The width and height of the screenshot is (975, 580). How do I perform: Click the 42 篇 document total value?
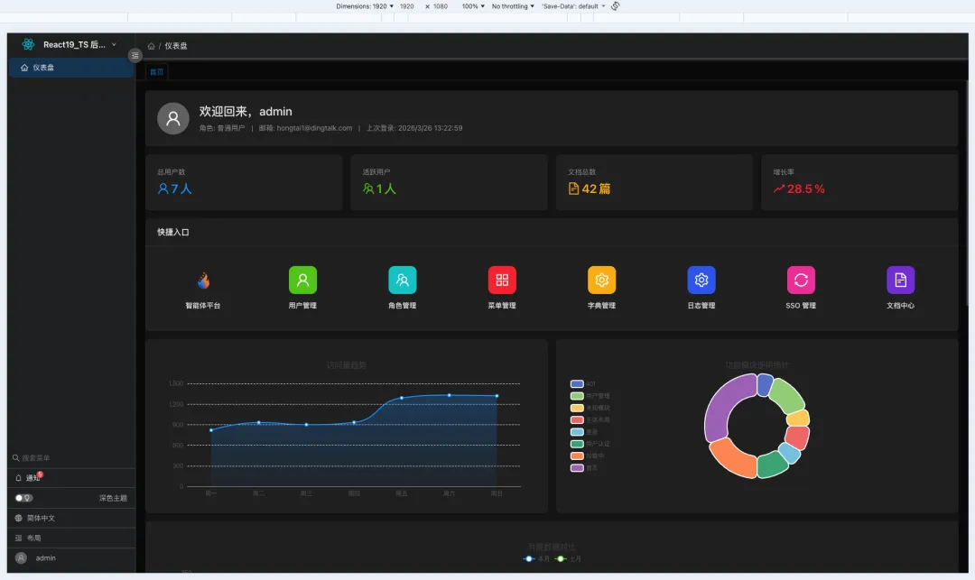[x=596, y=189]
